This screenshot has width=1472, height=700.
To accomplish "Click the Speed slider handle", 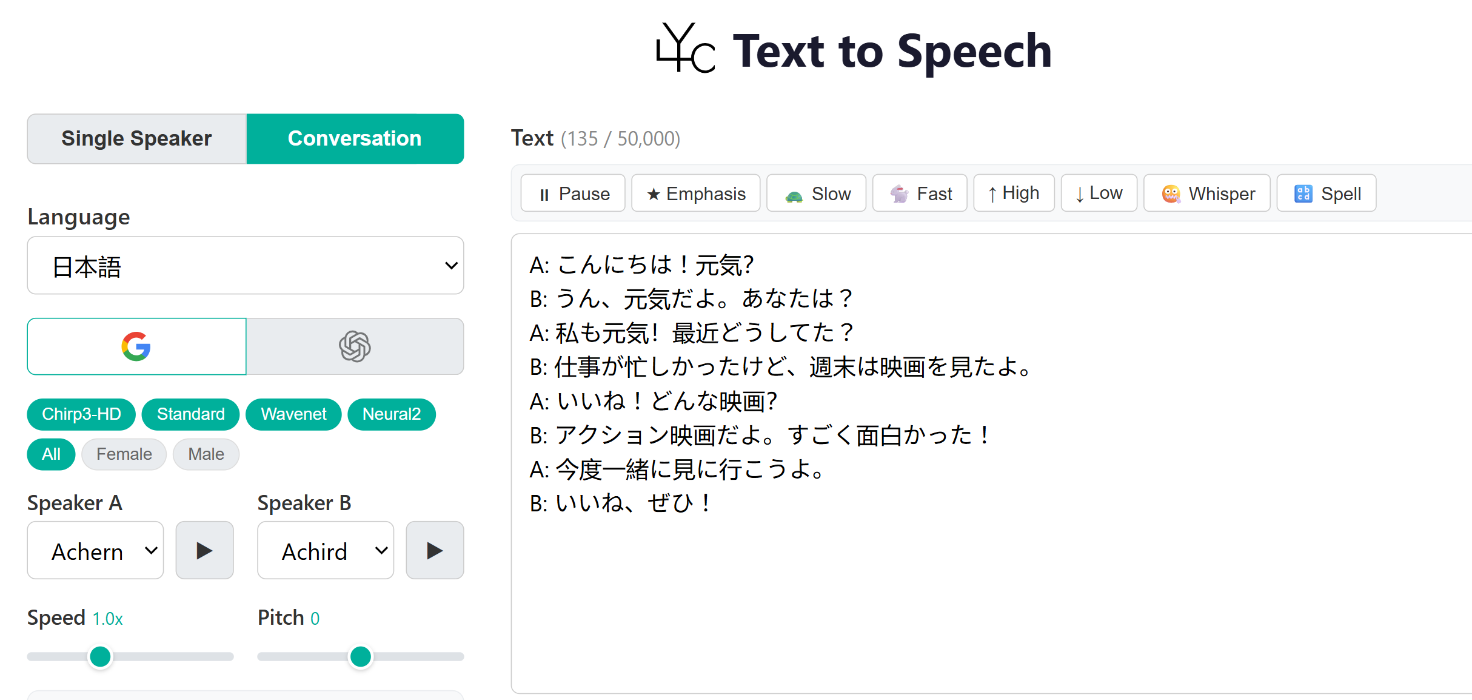I will click(x=100, y=656).
